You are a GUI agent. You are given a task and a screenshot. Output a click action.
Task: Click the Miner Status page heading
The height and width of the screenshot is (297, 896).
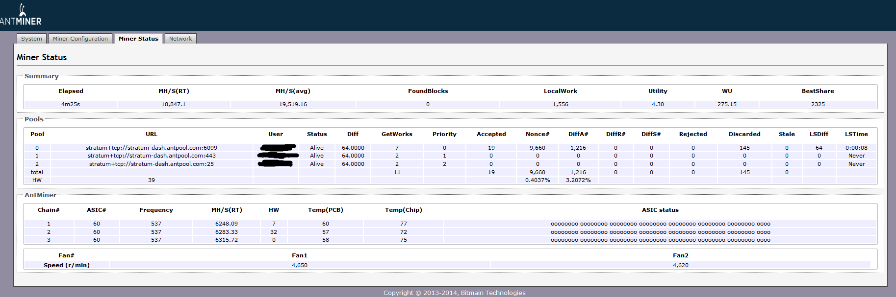(42, 57)
